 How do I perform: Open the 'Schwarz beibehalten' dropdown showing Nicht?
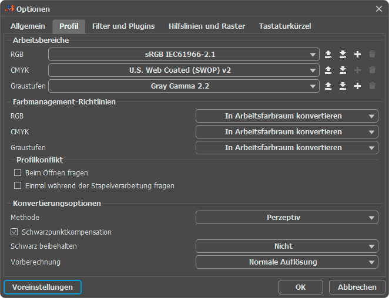(x=287, y=246)
